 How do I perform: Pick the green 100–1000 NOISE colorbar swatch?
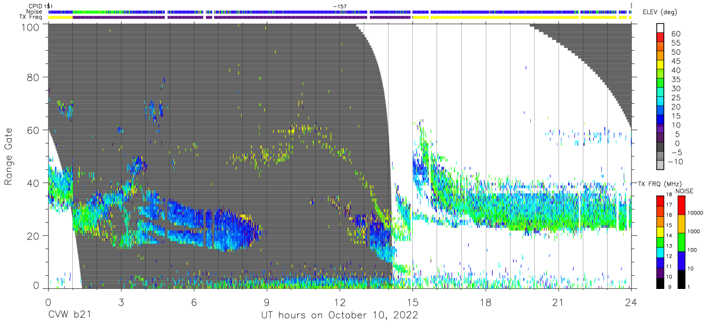682,242
